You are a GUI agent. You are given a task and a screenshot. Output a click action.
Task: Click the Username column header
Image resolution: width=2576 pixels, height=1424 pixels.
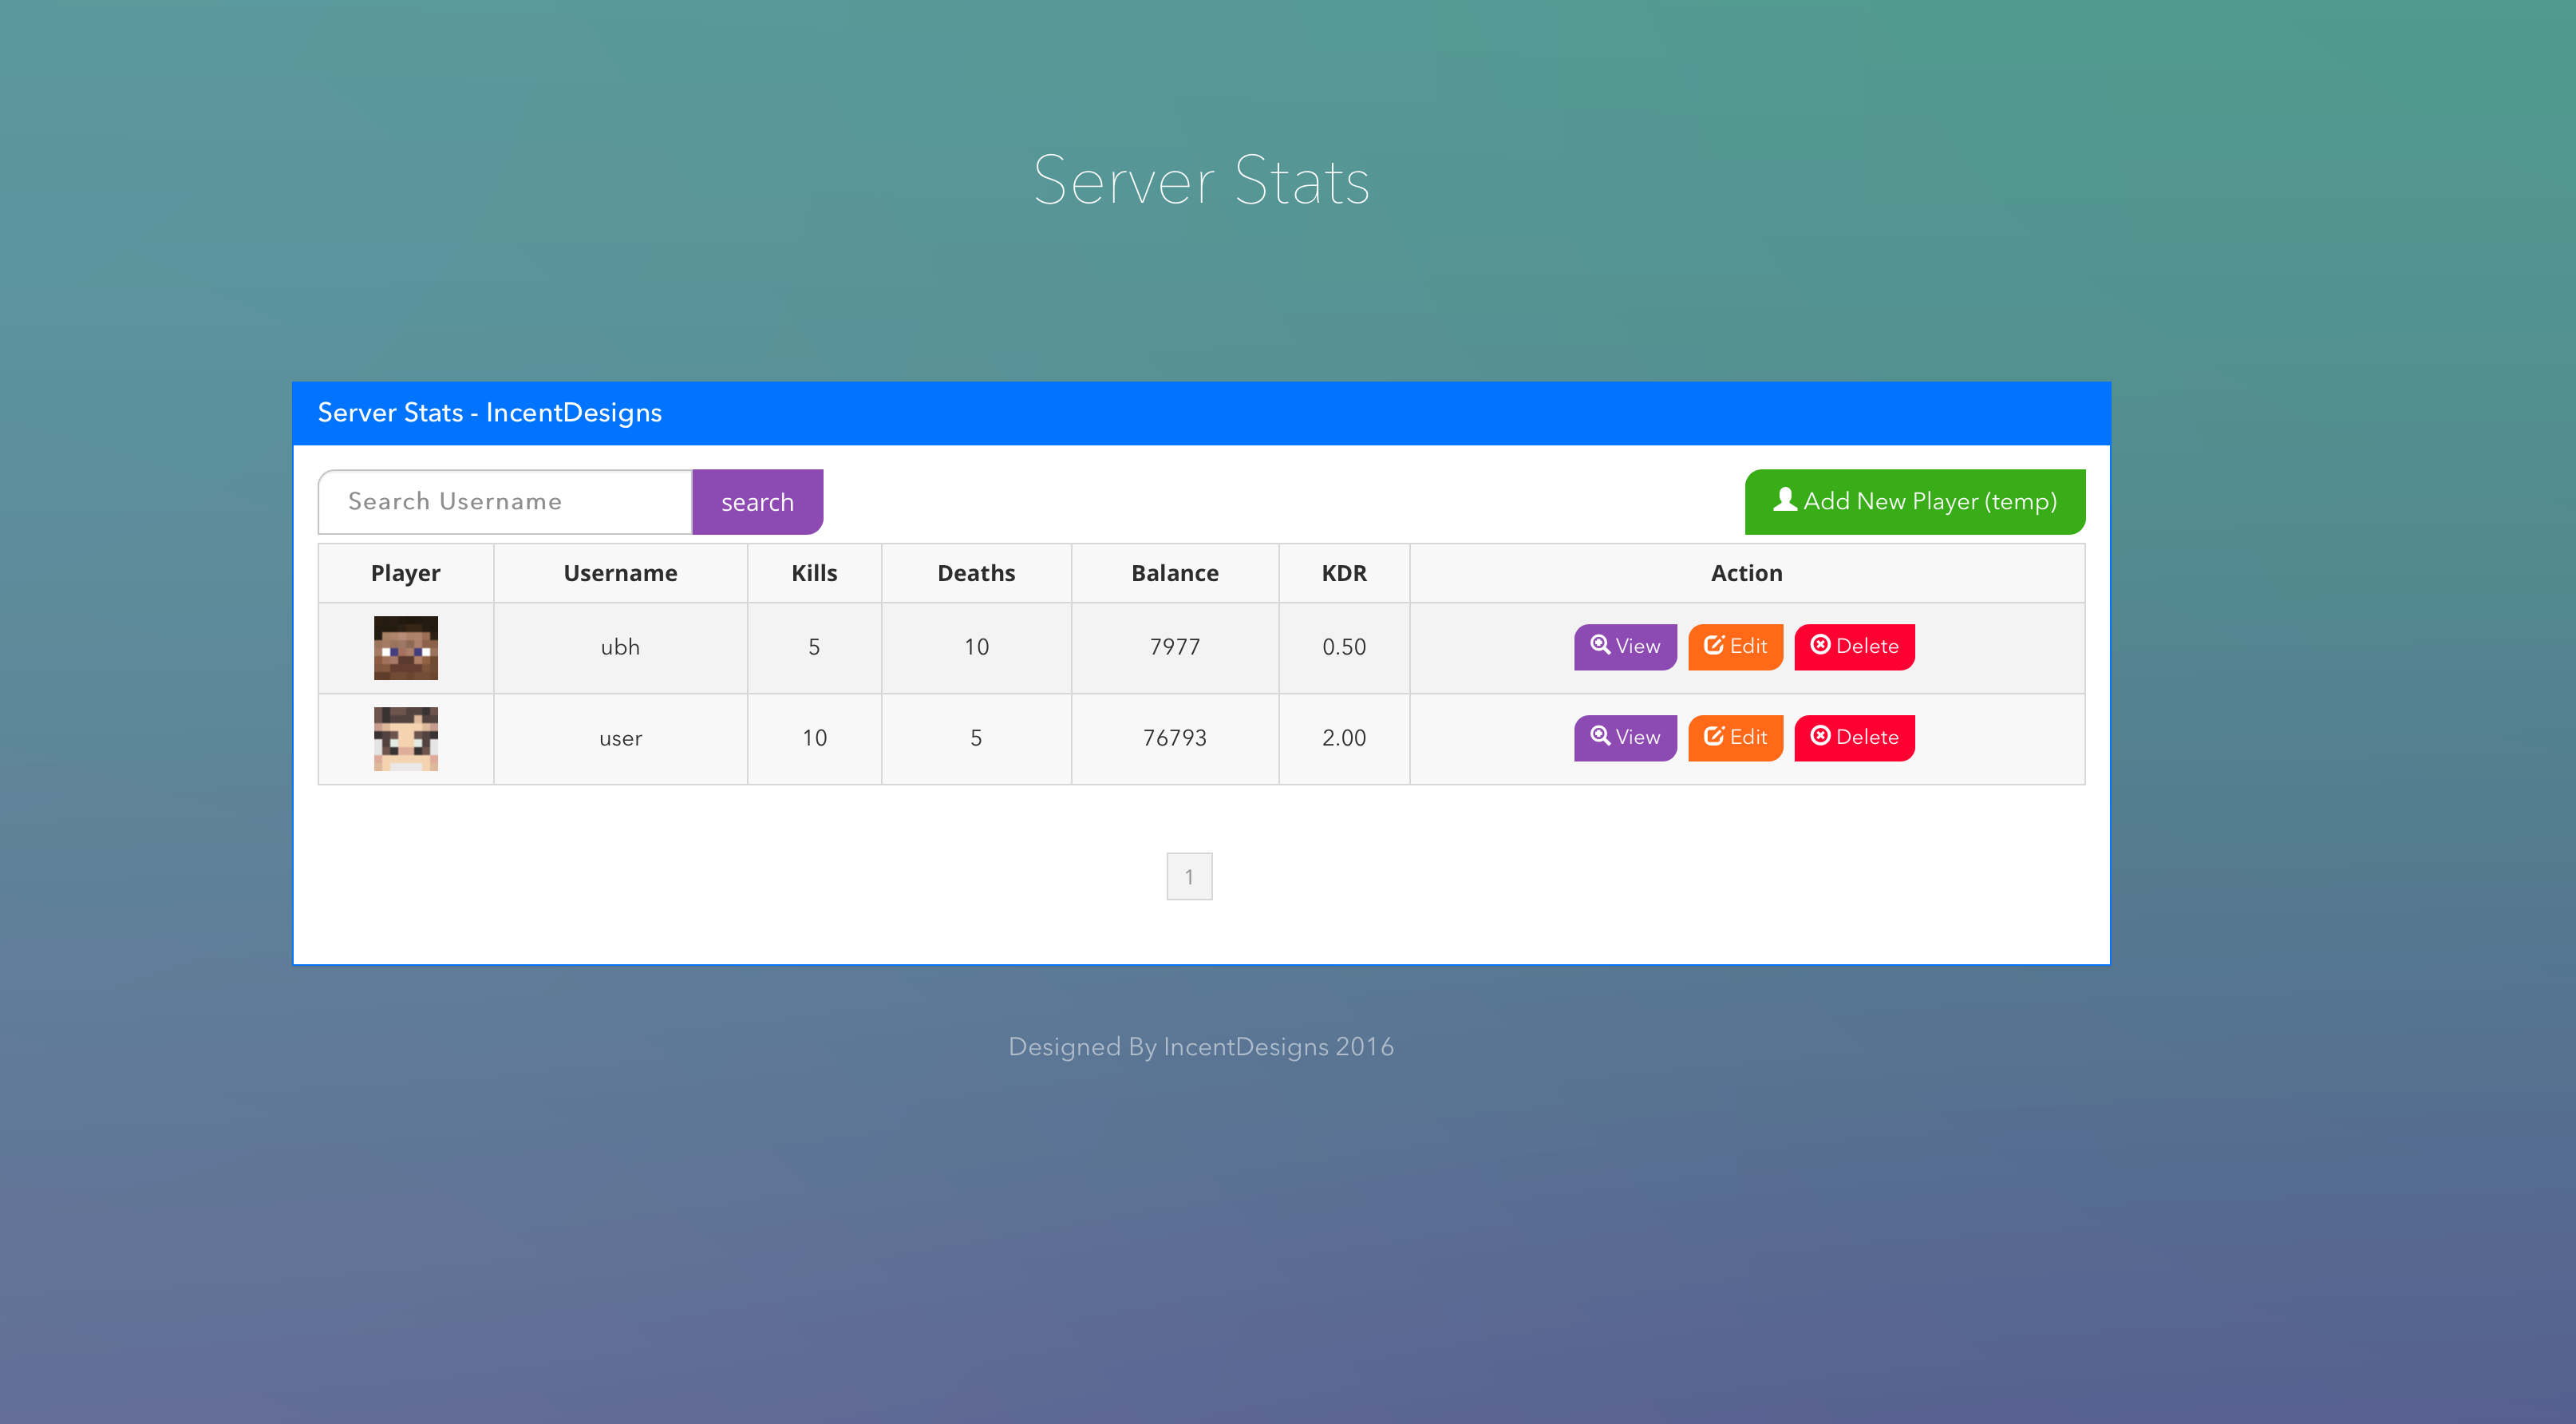[620, 573]
